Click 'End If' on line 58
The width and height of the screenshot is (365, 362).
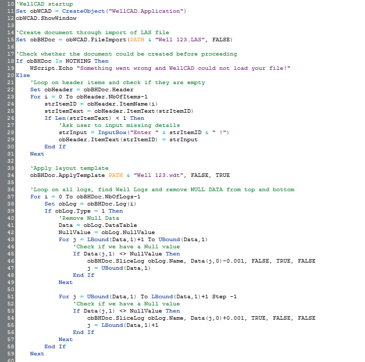tap(55, 347)
